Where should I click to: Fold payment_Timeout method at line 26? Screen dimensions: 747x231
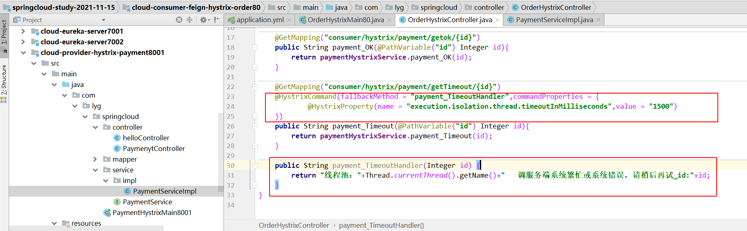point(255,126)
